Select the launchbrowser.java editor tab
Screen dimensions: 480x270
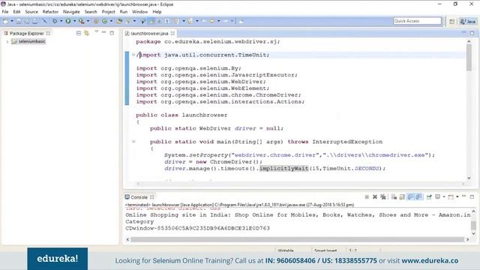(x=149, y=33)
